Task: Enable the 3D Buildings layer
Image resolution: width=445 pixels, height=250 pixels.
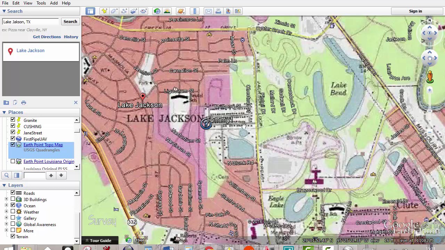Action: 13,199
